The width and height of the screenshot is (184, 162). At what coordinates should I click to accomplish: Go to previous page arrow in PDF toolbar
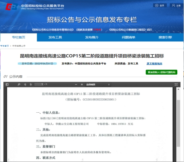coord(25,84)
